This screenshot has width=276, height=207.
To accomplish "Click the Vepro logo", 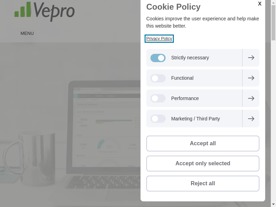I will coord(45,11).
